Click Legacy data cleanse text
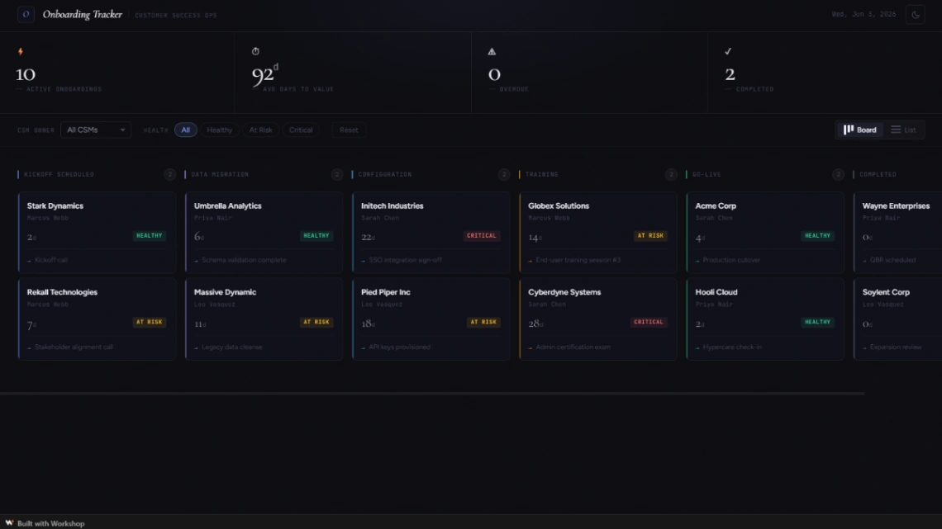This screenshot has width=942, height=529. [x=232, y=347]
